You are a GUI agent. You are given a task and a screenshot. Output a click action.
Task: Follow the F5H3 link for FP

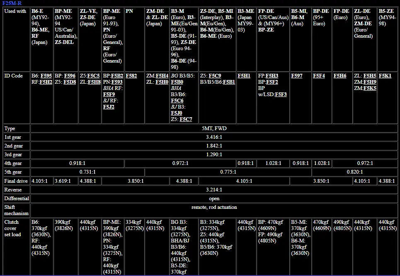point(272,76)
